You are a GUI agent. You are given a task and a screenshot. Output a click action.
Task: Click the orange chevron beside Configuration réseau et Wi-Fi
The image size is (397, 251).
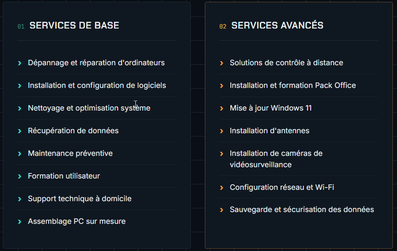(x=222, y=188)
